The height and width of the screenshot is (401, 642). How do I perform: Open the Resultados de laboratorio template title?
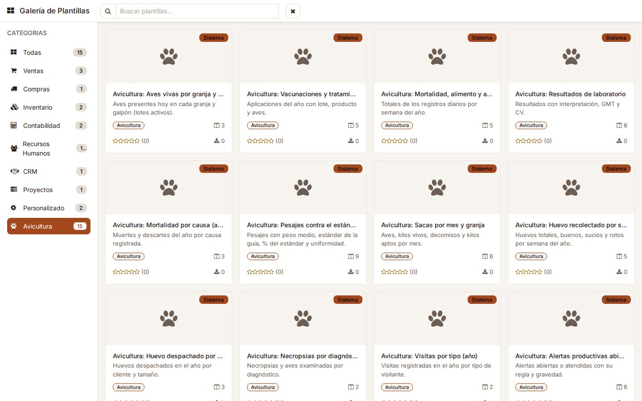click(570, 94)
